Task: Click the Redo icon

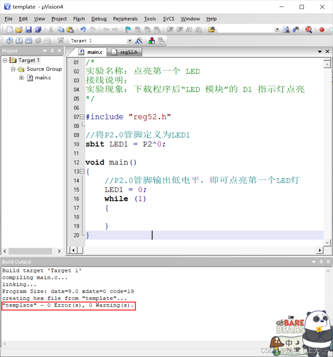Action: tap(93, 29)
